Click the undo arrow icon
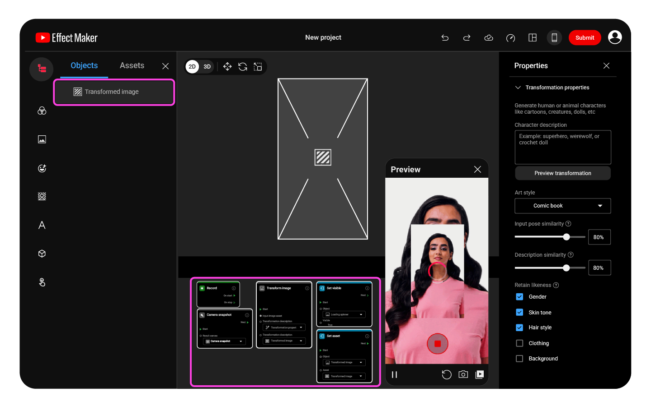The image size is (651, 406). (445, 38)
